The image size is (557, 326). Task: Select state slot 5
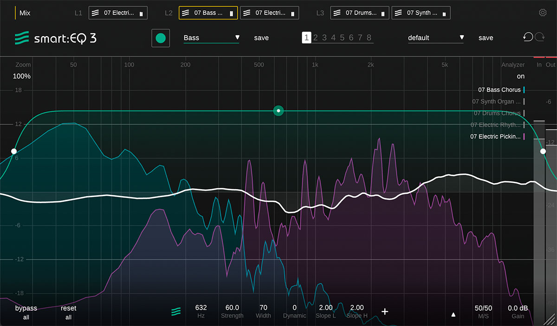(342, 38)
